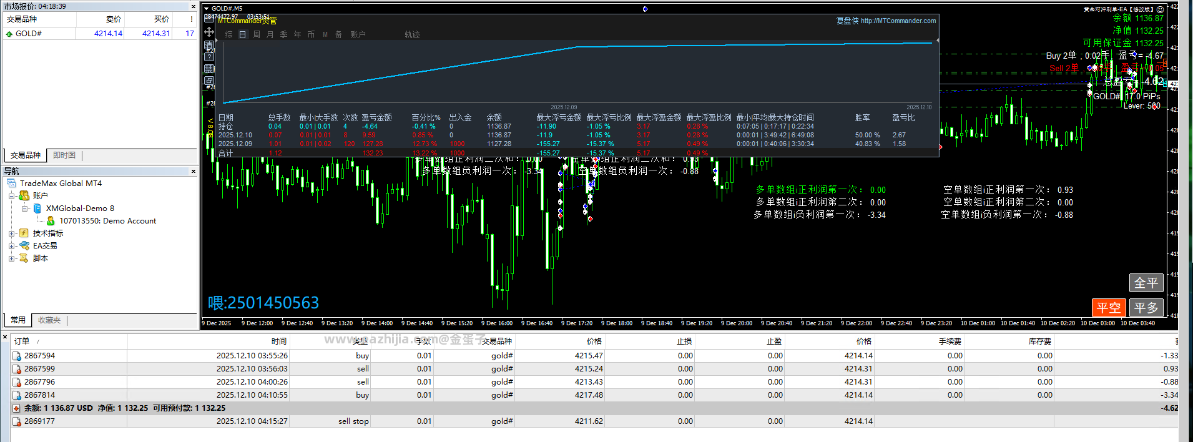The height and width of the screenshot is (442, 1193).
Task: Open the MTCommander.com link
Action: tap(898, 21)
